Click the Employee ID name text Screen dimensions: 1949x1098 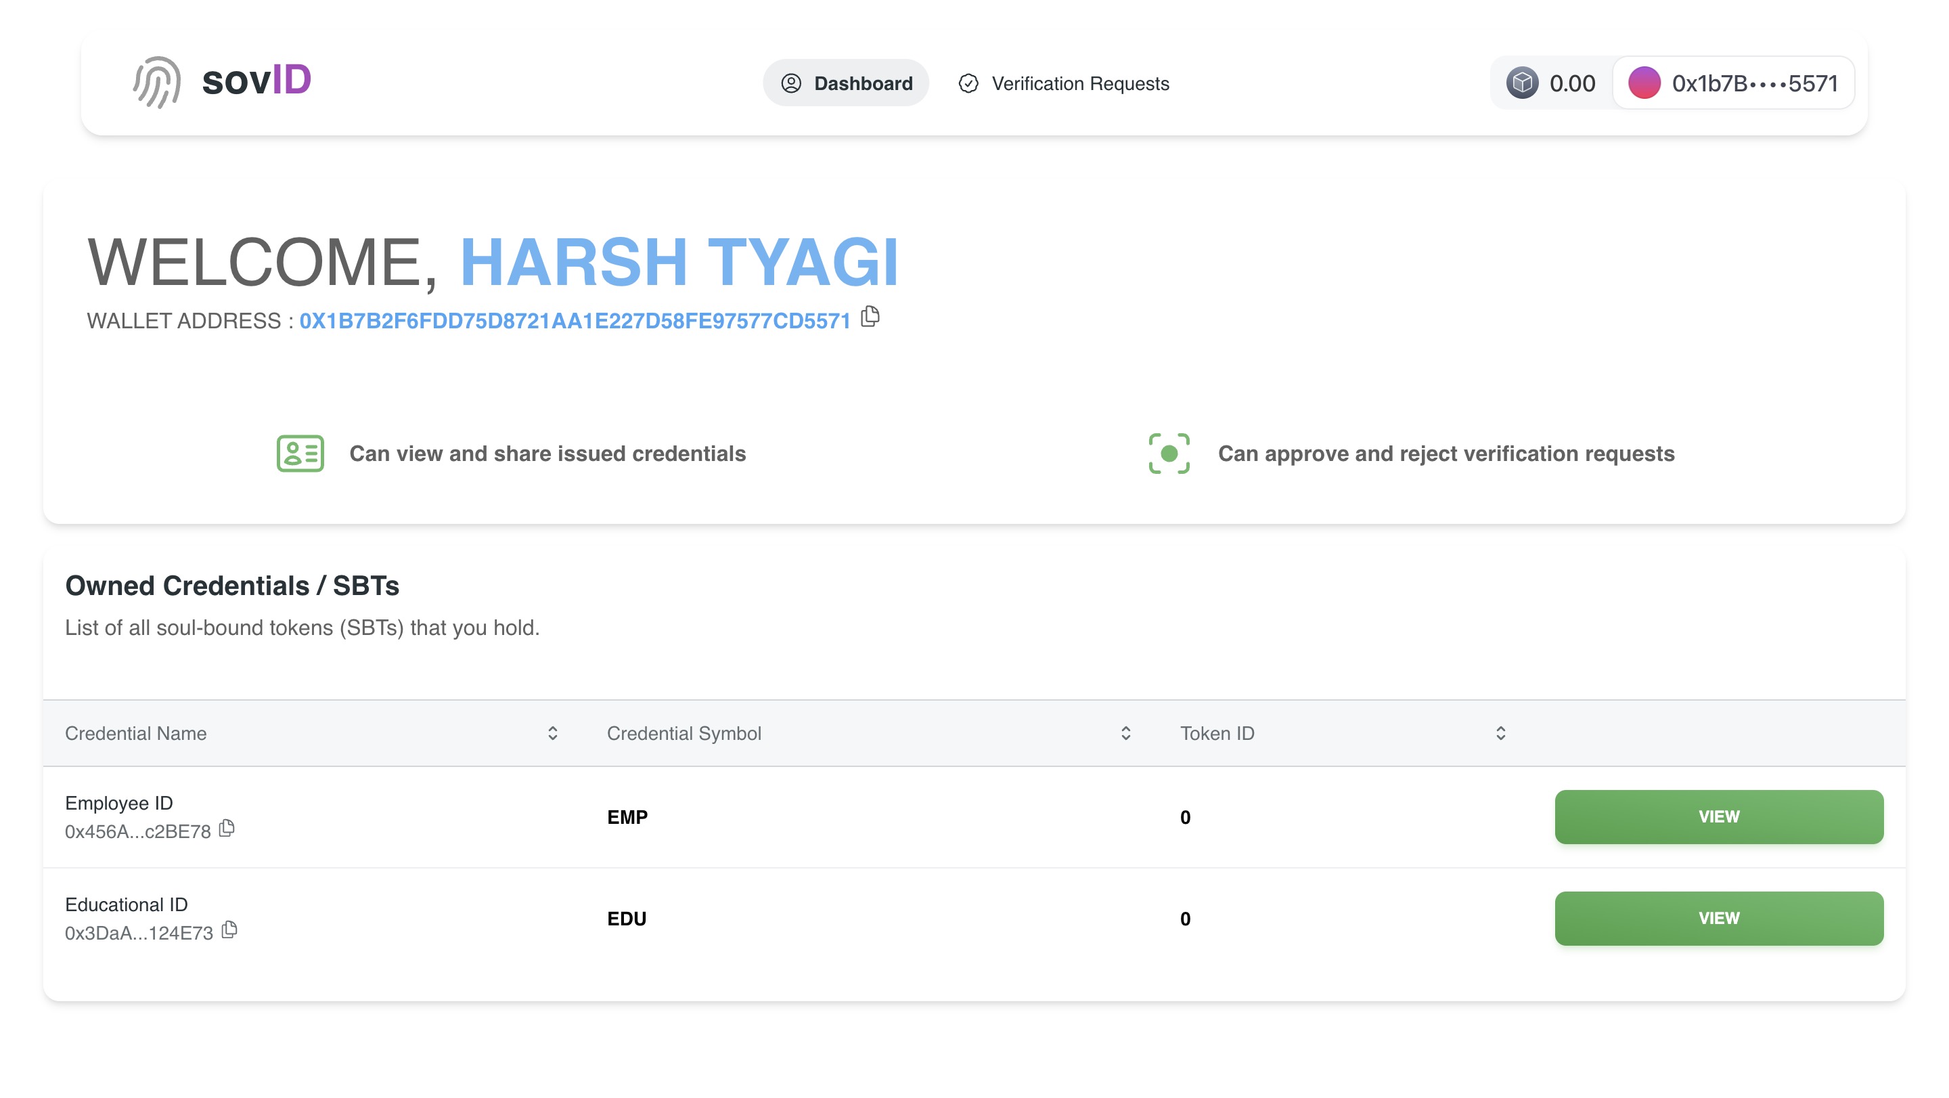119,803
